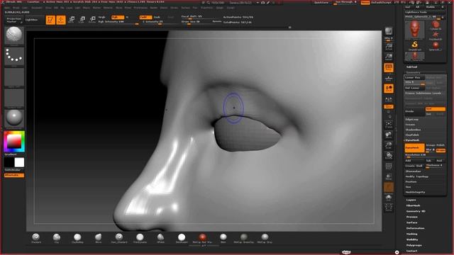Screen dimensions: 454x255
Task: Open the material sphere selector
Action: (14, 118)
